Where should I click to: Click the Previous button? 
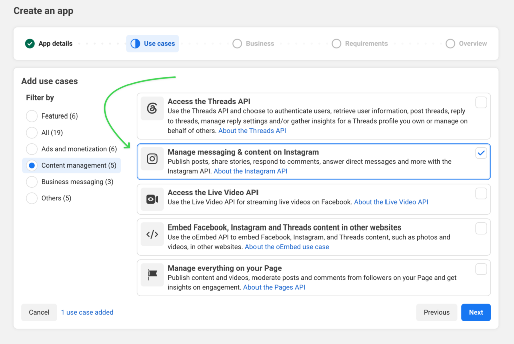click(436, 312)
